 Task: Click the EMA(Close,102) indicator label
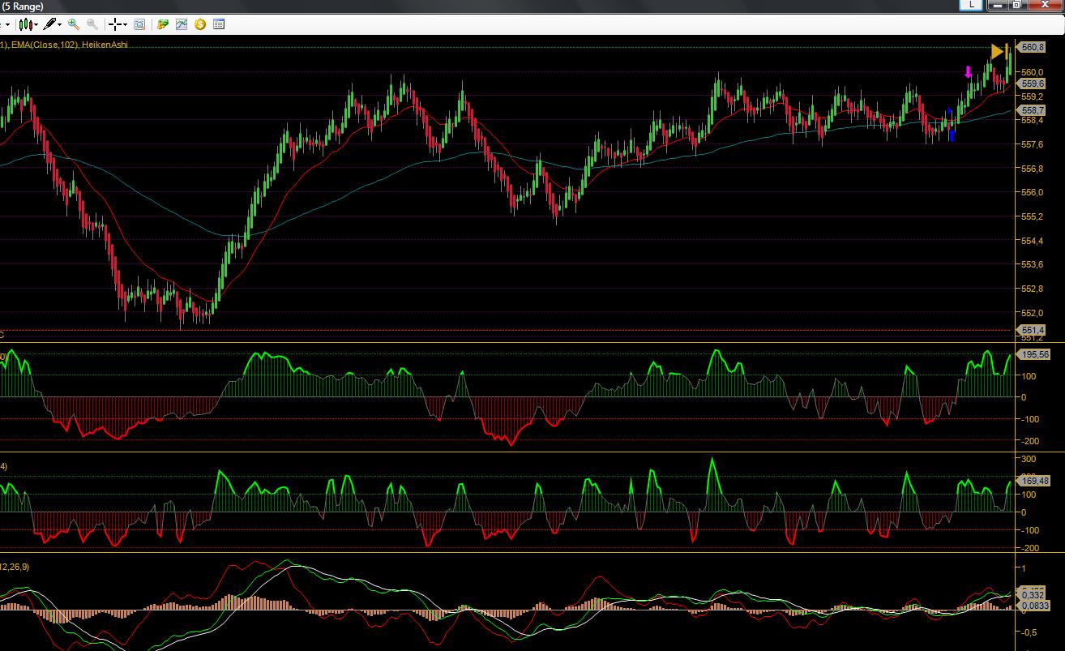(45, 45)
